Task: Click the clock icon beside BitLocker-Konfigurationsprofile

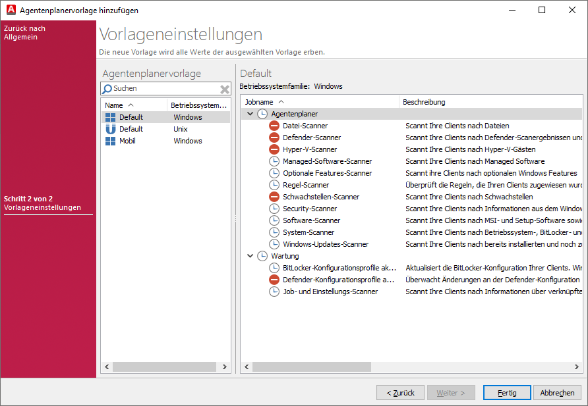Action: click(274, 268)
